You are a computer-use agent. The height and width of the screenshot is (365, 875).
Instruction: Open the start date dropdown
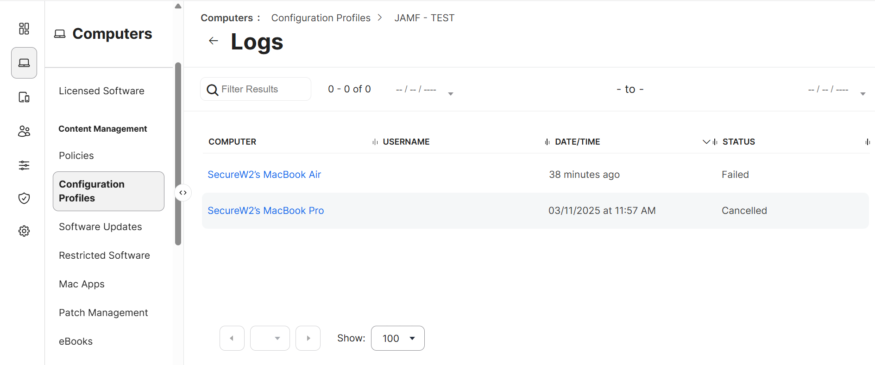[450, 94]
